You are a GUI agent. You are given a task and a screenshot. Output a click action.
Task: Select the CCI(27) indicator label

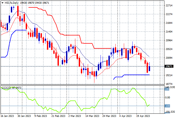[x=6, y=88]
